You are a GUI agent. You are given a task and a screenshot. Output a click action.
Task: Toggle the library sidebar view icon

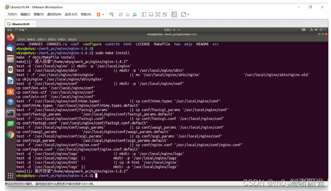144,15
